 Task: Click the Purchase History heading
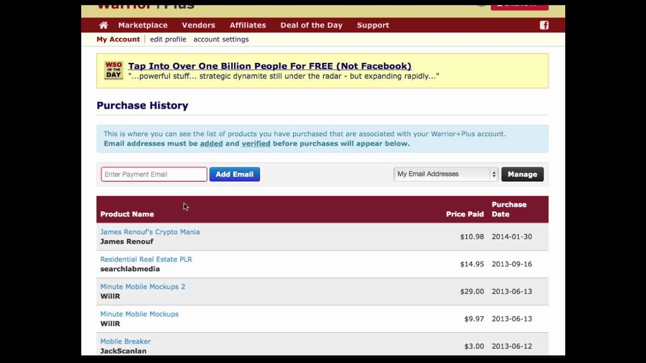tap(142, 105)
